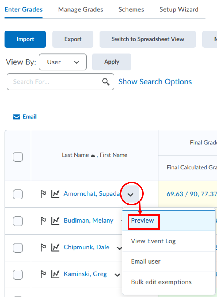Click into the Search For text field

56,82
